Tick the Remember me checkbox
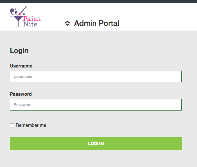The width and height of the screenshot is (197, 167). point(12,125)
